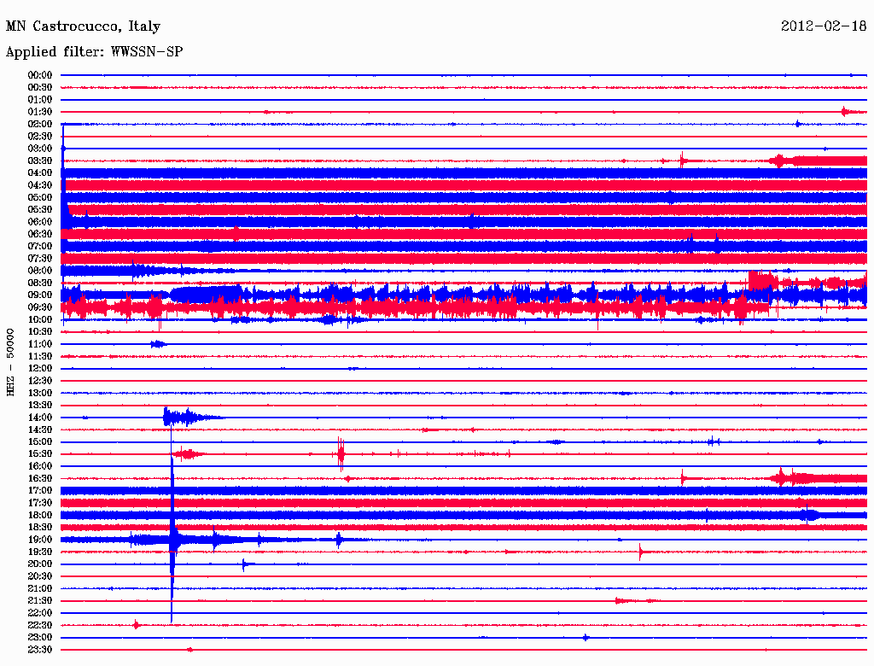The image size is (874, 666).
Task: Click the "21:30" time label
Action: [x=39, y=601]
